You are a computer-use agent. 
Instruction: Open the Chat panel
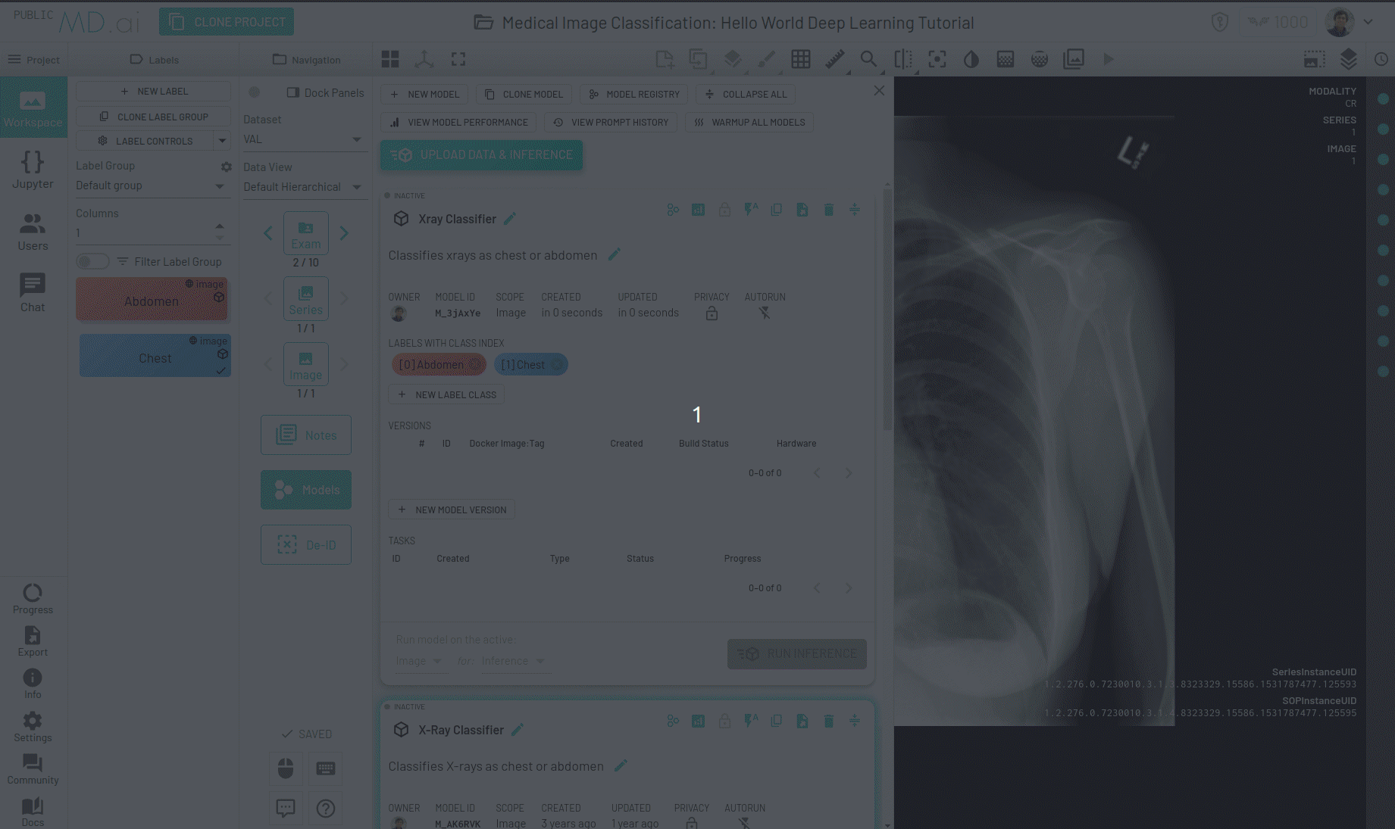click(32, 291)
